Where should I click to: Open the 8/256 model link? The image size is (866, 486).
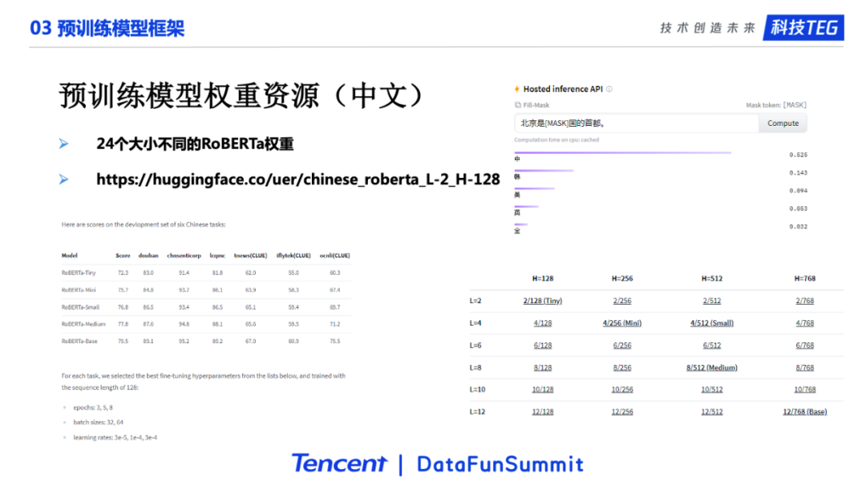(622, 367)
